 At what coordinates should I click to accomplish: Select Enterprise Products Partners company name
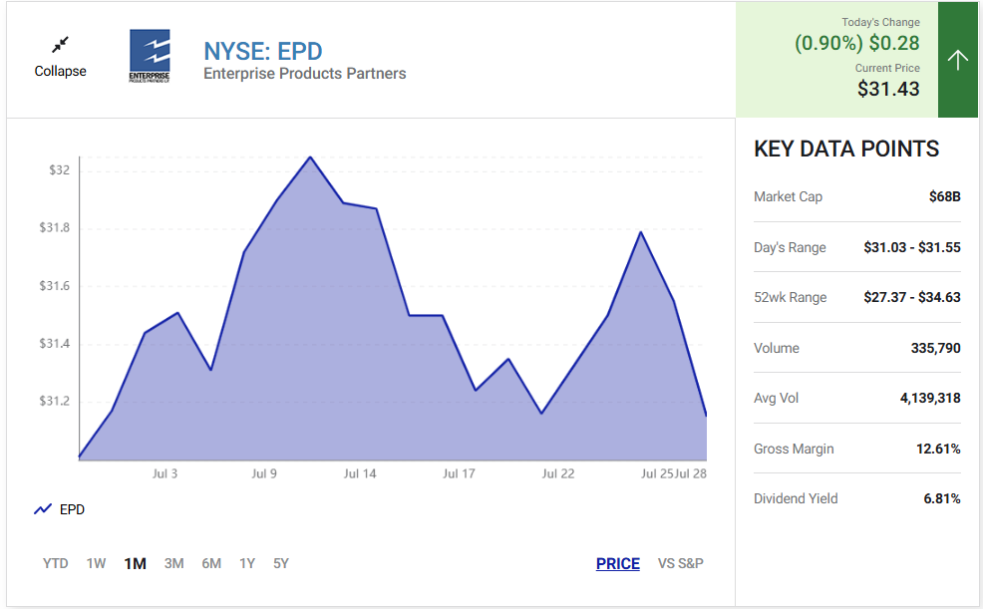pyautogui.click(x=305, y=74)
